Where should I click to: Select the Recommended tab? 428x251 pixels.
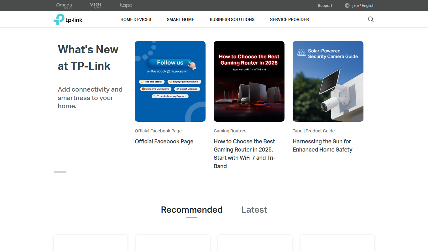coord(192,210)
